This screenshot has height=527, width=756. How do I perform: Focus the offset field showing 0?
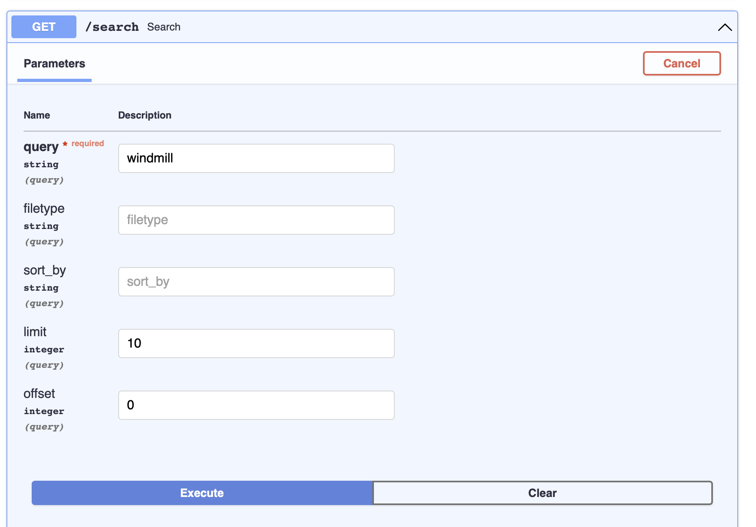coord(256,405)
